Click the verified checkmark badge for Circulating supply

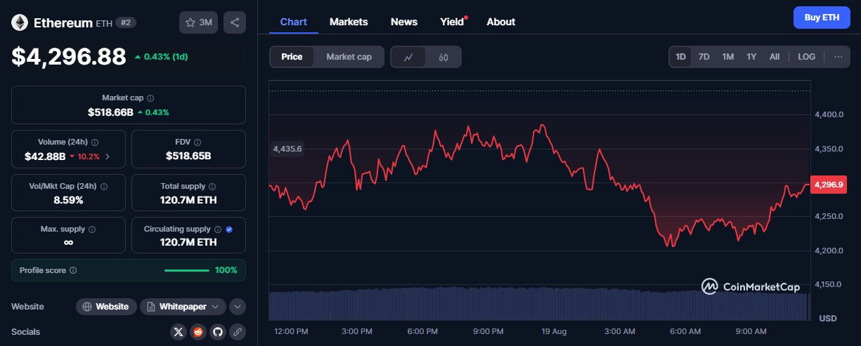pos(230,229)
